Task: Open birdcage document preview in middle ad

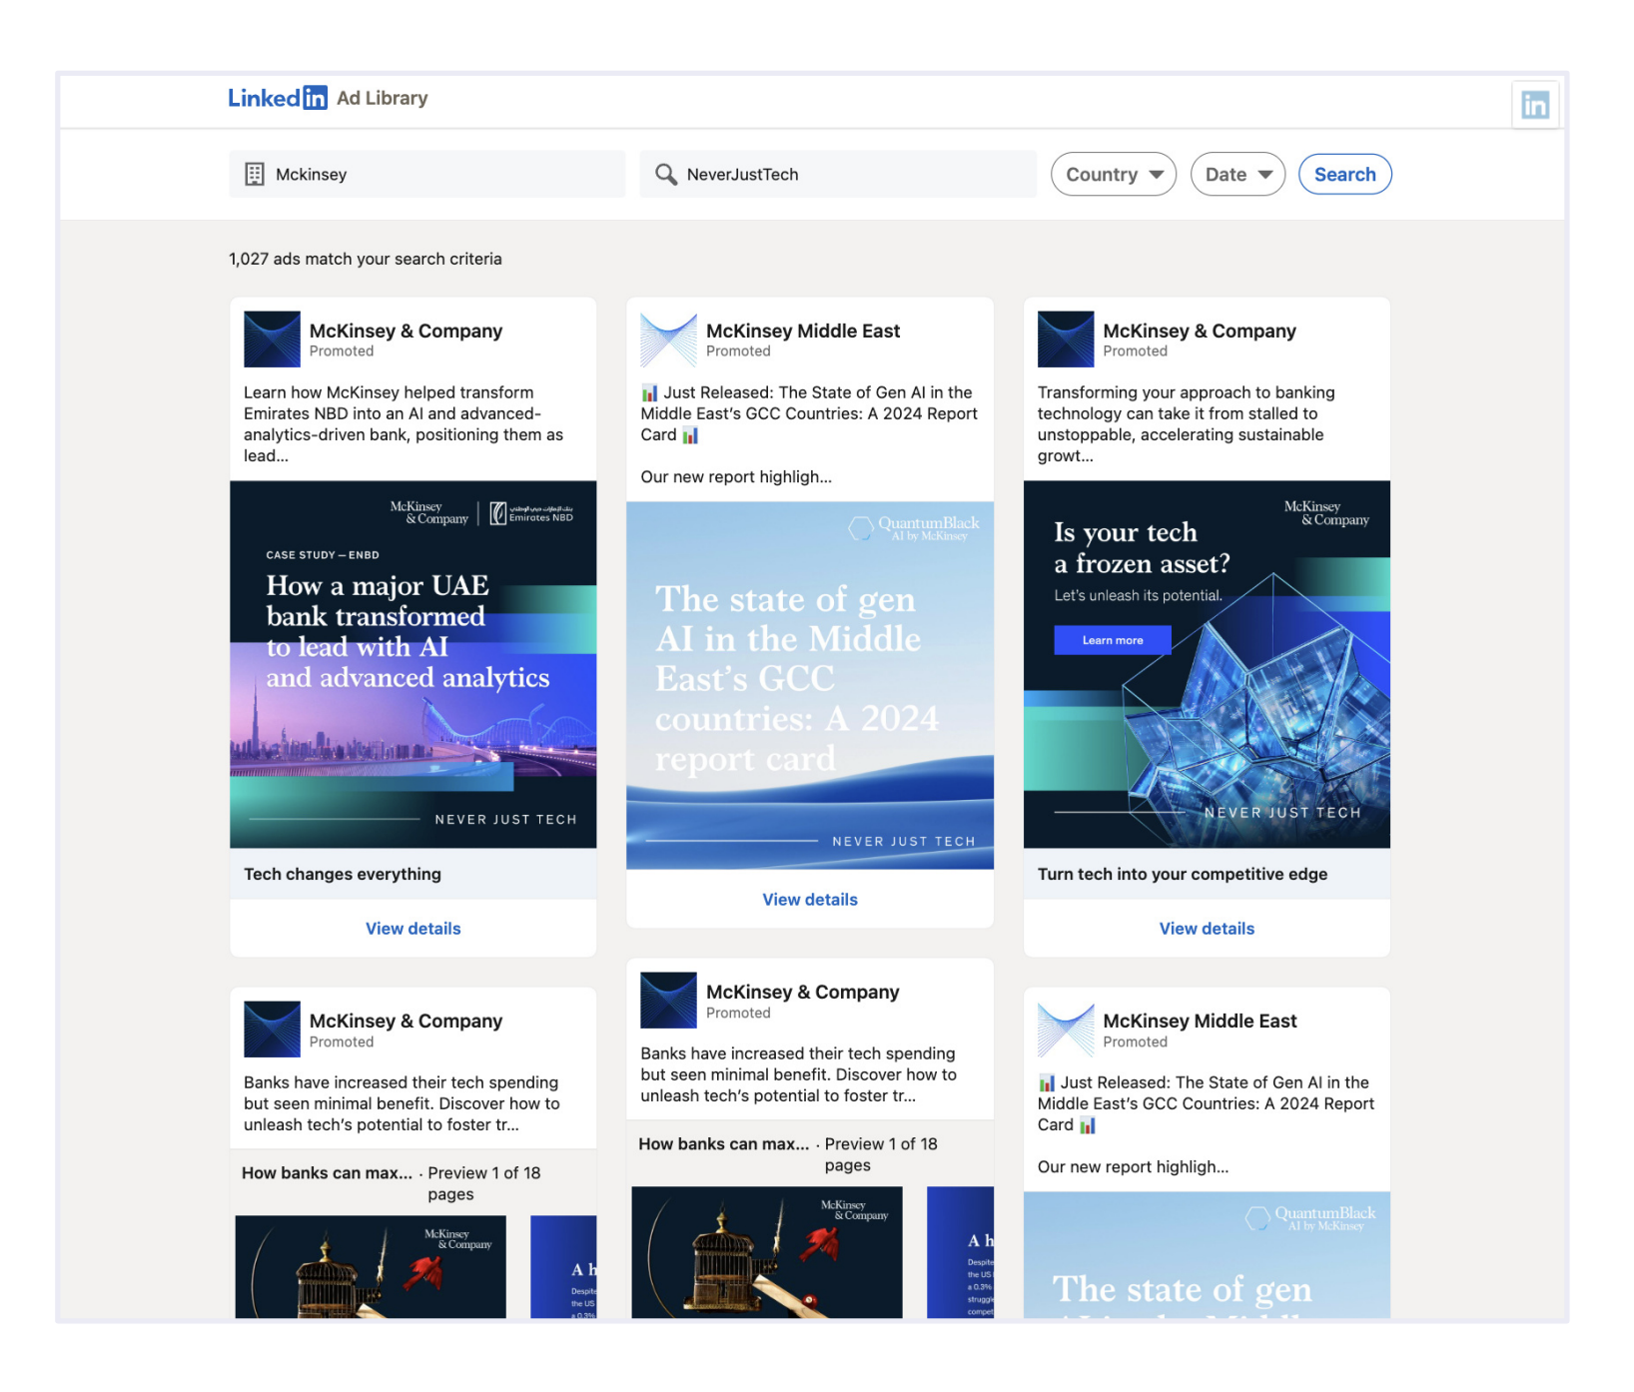Action: [767, 1252]
